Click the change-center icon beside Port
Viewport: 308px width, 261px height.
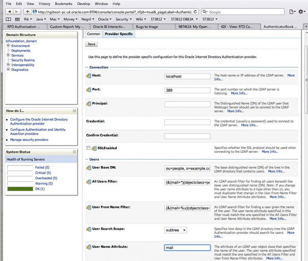pos(88,89)
